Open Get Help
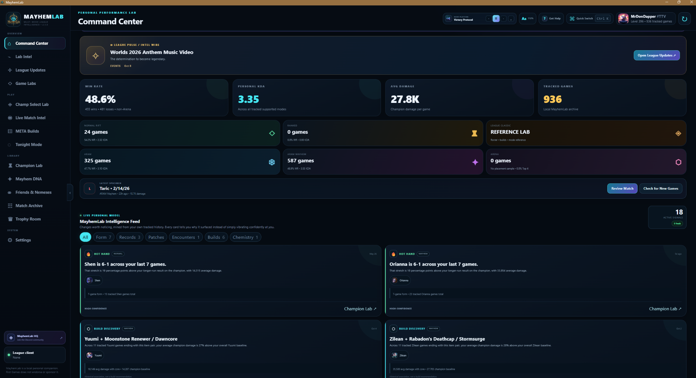696x378 pixels. point(551,18)
